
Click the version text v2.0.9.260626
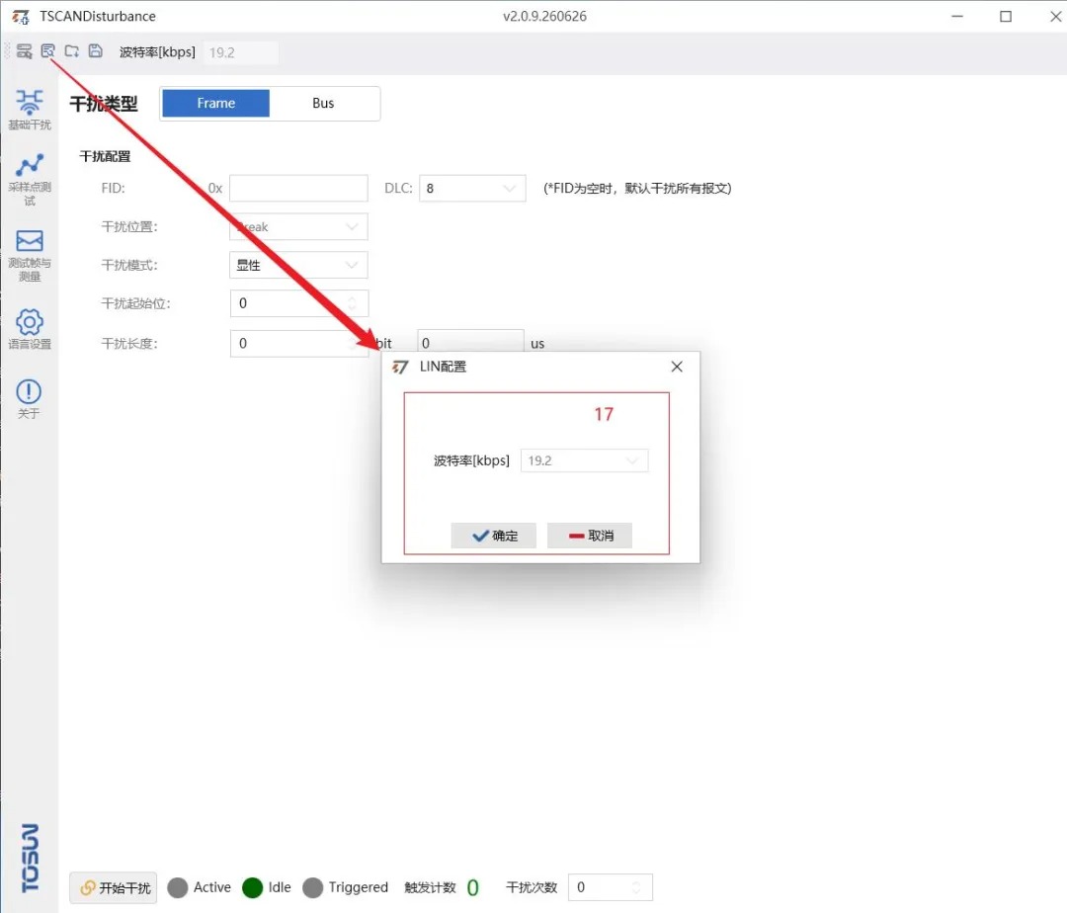pyautogui.click(x=545, y=17)
